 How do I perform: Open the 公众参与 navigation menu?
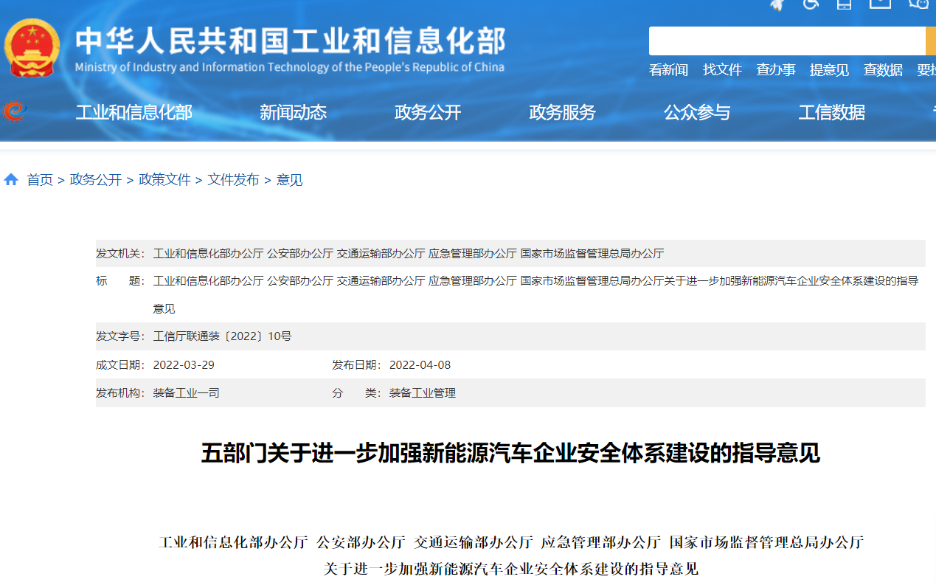[x=697, y=113]
